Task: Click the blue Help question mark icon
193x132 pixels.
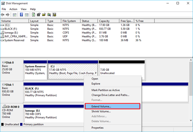Action: (21, 15)
